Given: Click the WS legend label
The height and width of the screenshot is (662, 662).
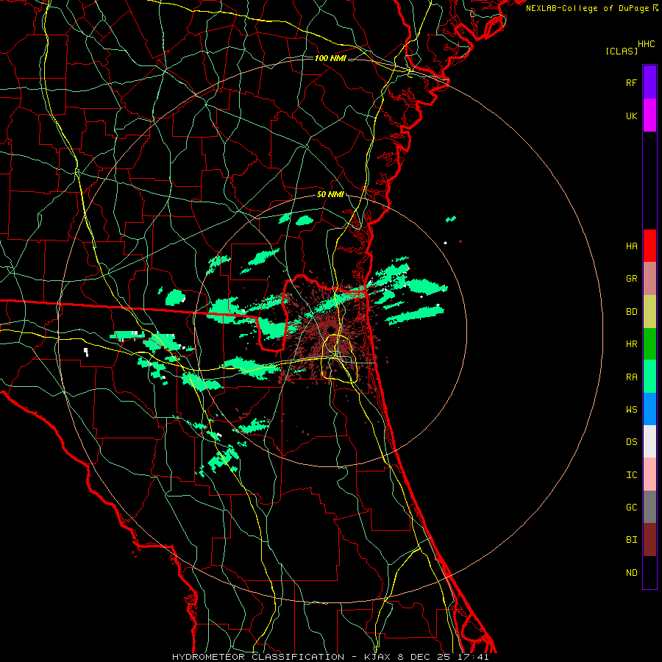Looking at the screenshot, I should coord(632,410).
